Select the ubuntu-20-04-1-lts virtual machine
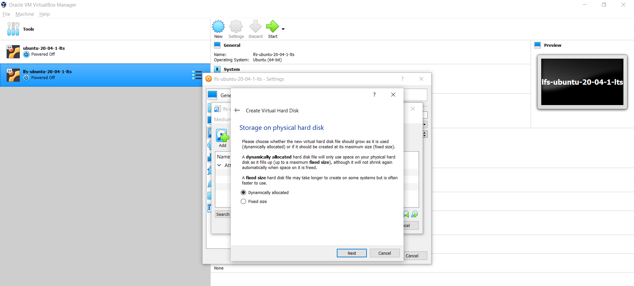The height and width of the screenshot is (286, 634). 105,52
